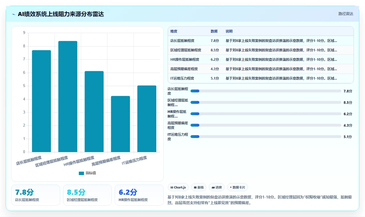Screen dimensions: 365x217
Task: Select the 进度 tag
Action: [217, 187]
